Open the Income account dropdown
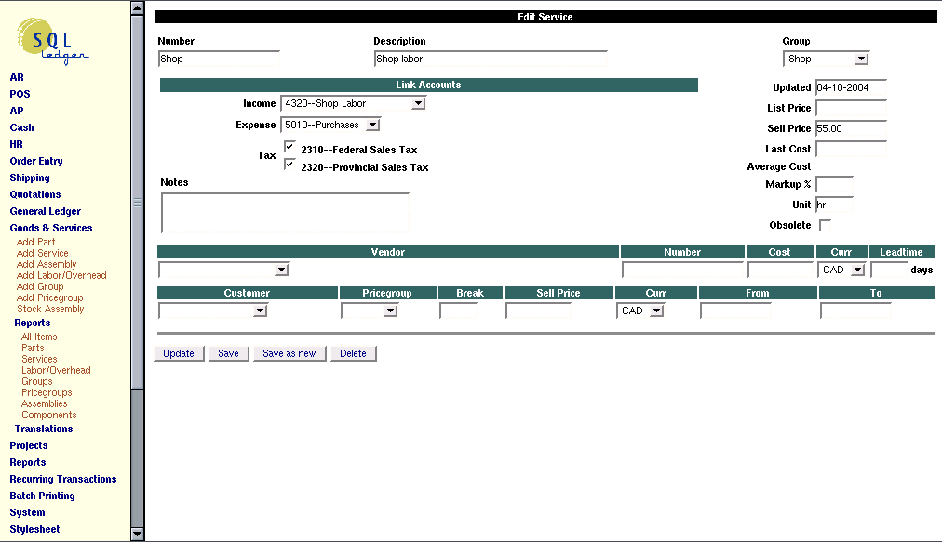 420,103
